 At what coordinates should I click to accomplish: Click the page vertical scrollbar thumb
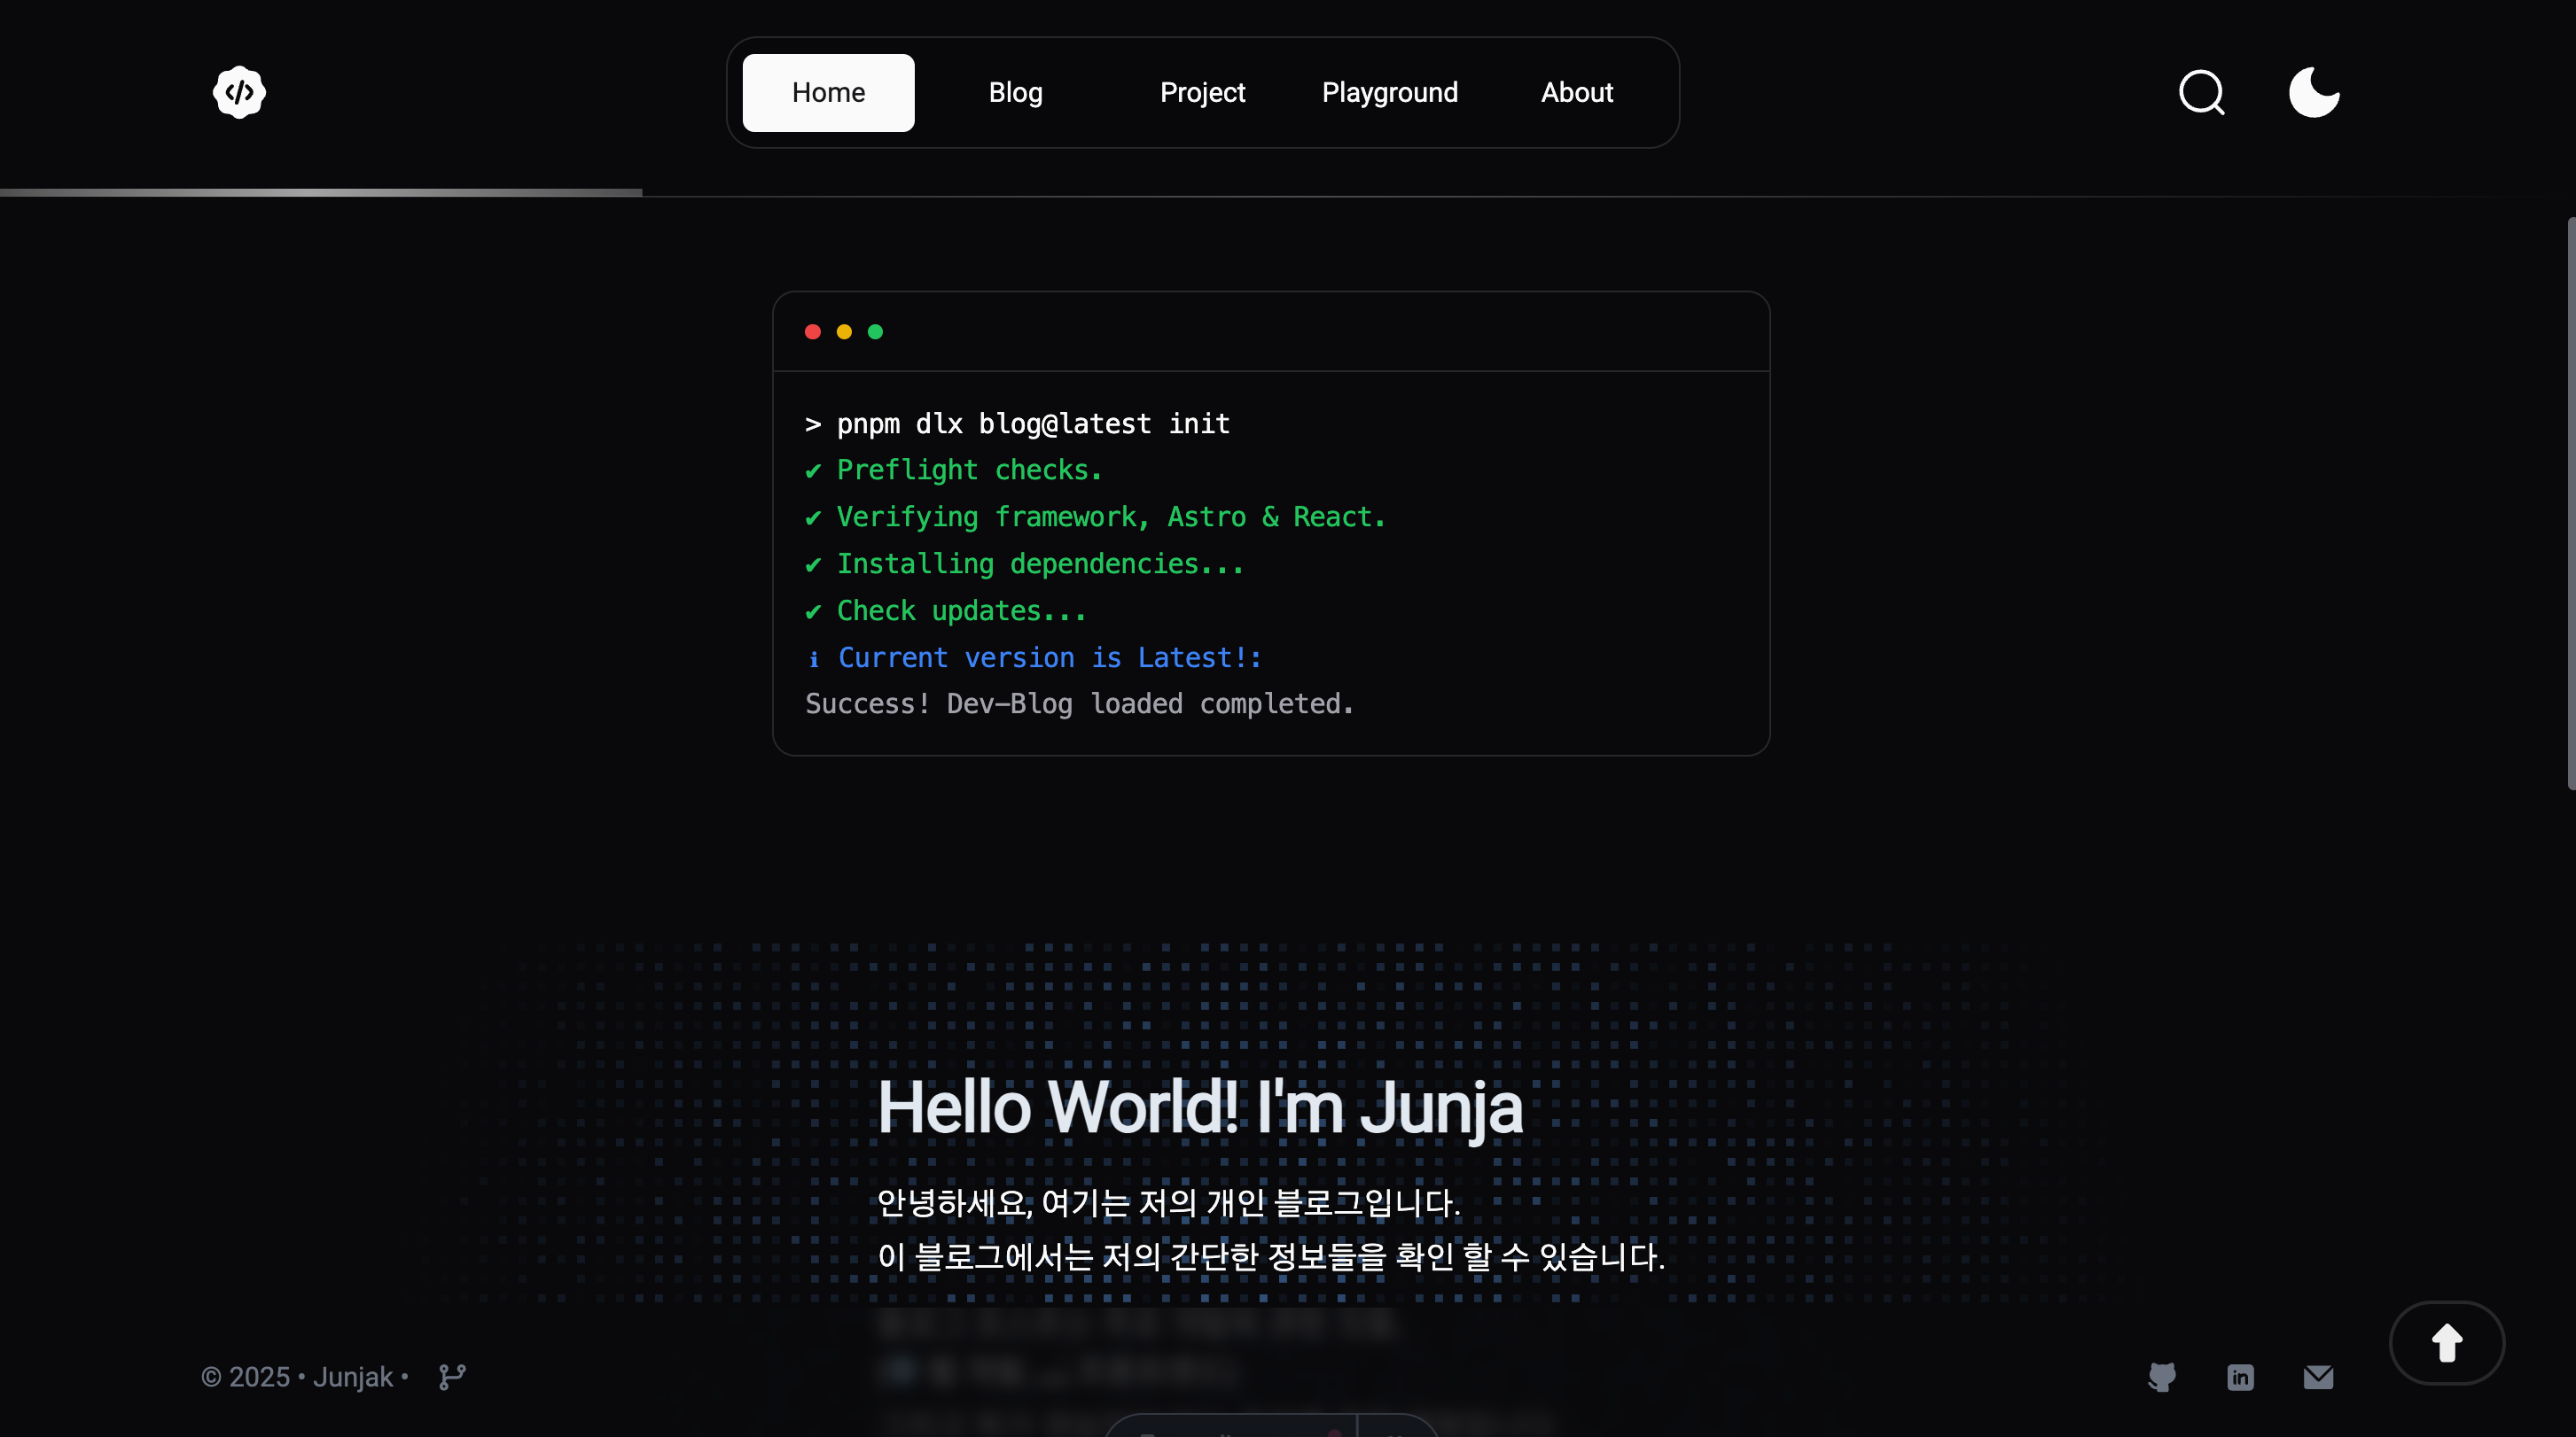2570,502
